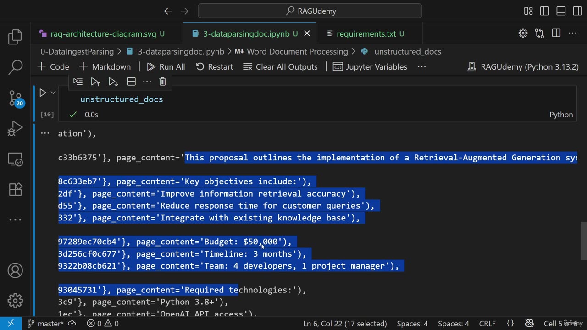Open the Run and Debug view
The height and width of the screenshot is (330, 587).
click(15, 129)
